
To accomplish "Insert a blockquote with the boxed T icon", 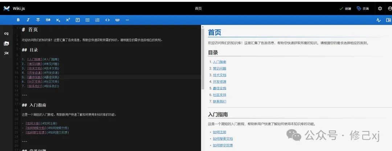I will click(x=78, y=20).
